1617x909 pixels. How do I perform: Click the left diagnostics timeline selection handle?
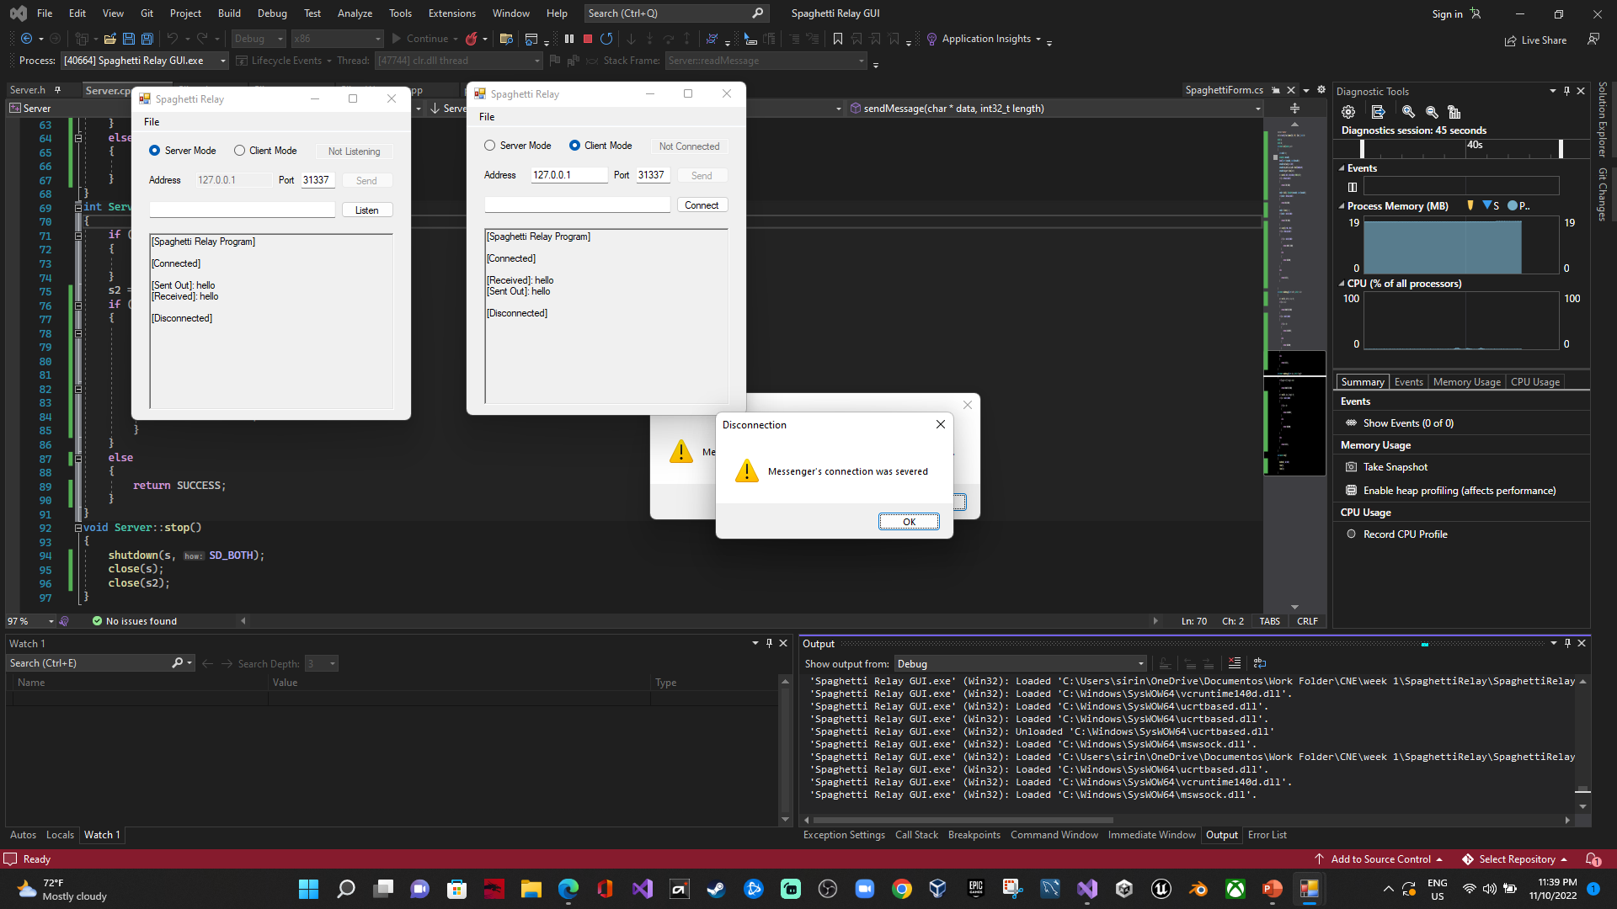pos(1362,149)
